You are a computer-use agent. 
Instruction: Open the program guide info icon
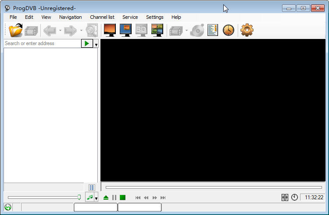click(x=213, y=30)
